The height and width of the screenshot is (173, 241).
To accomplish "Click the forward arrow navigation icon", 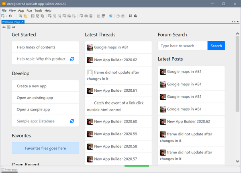I will coord(13,27).
